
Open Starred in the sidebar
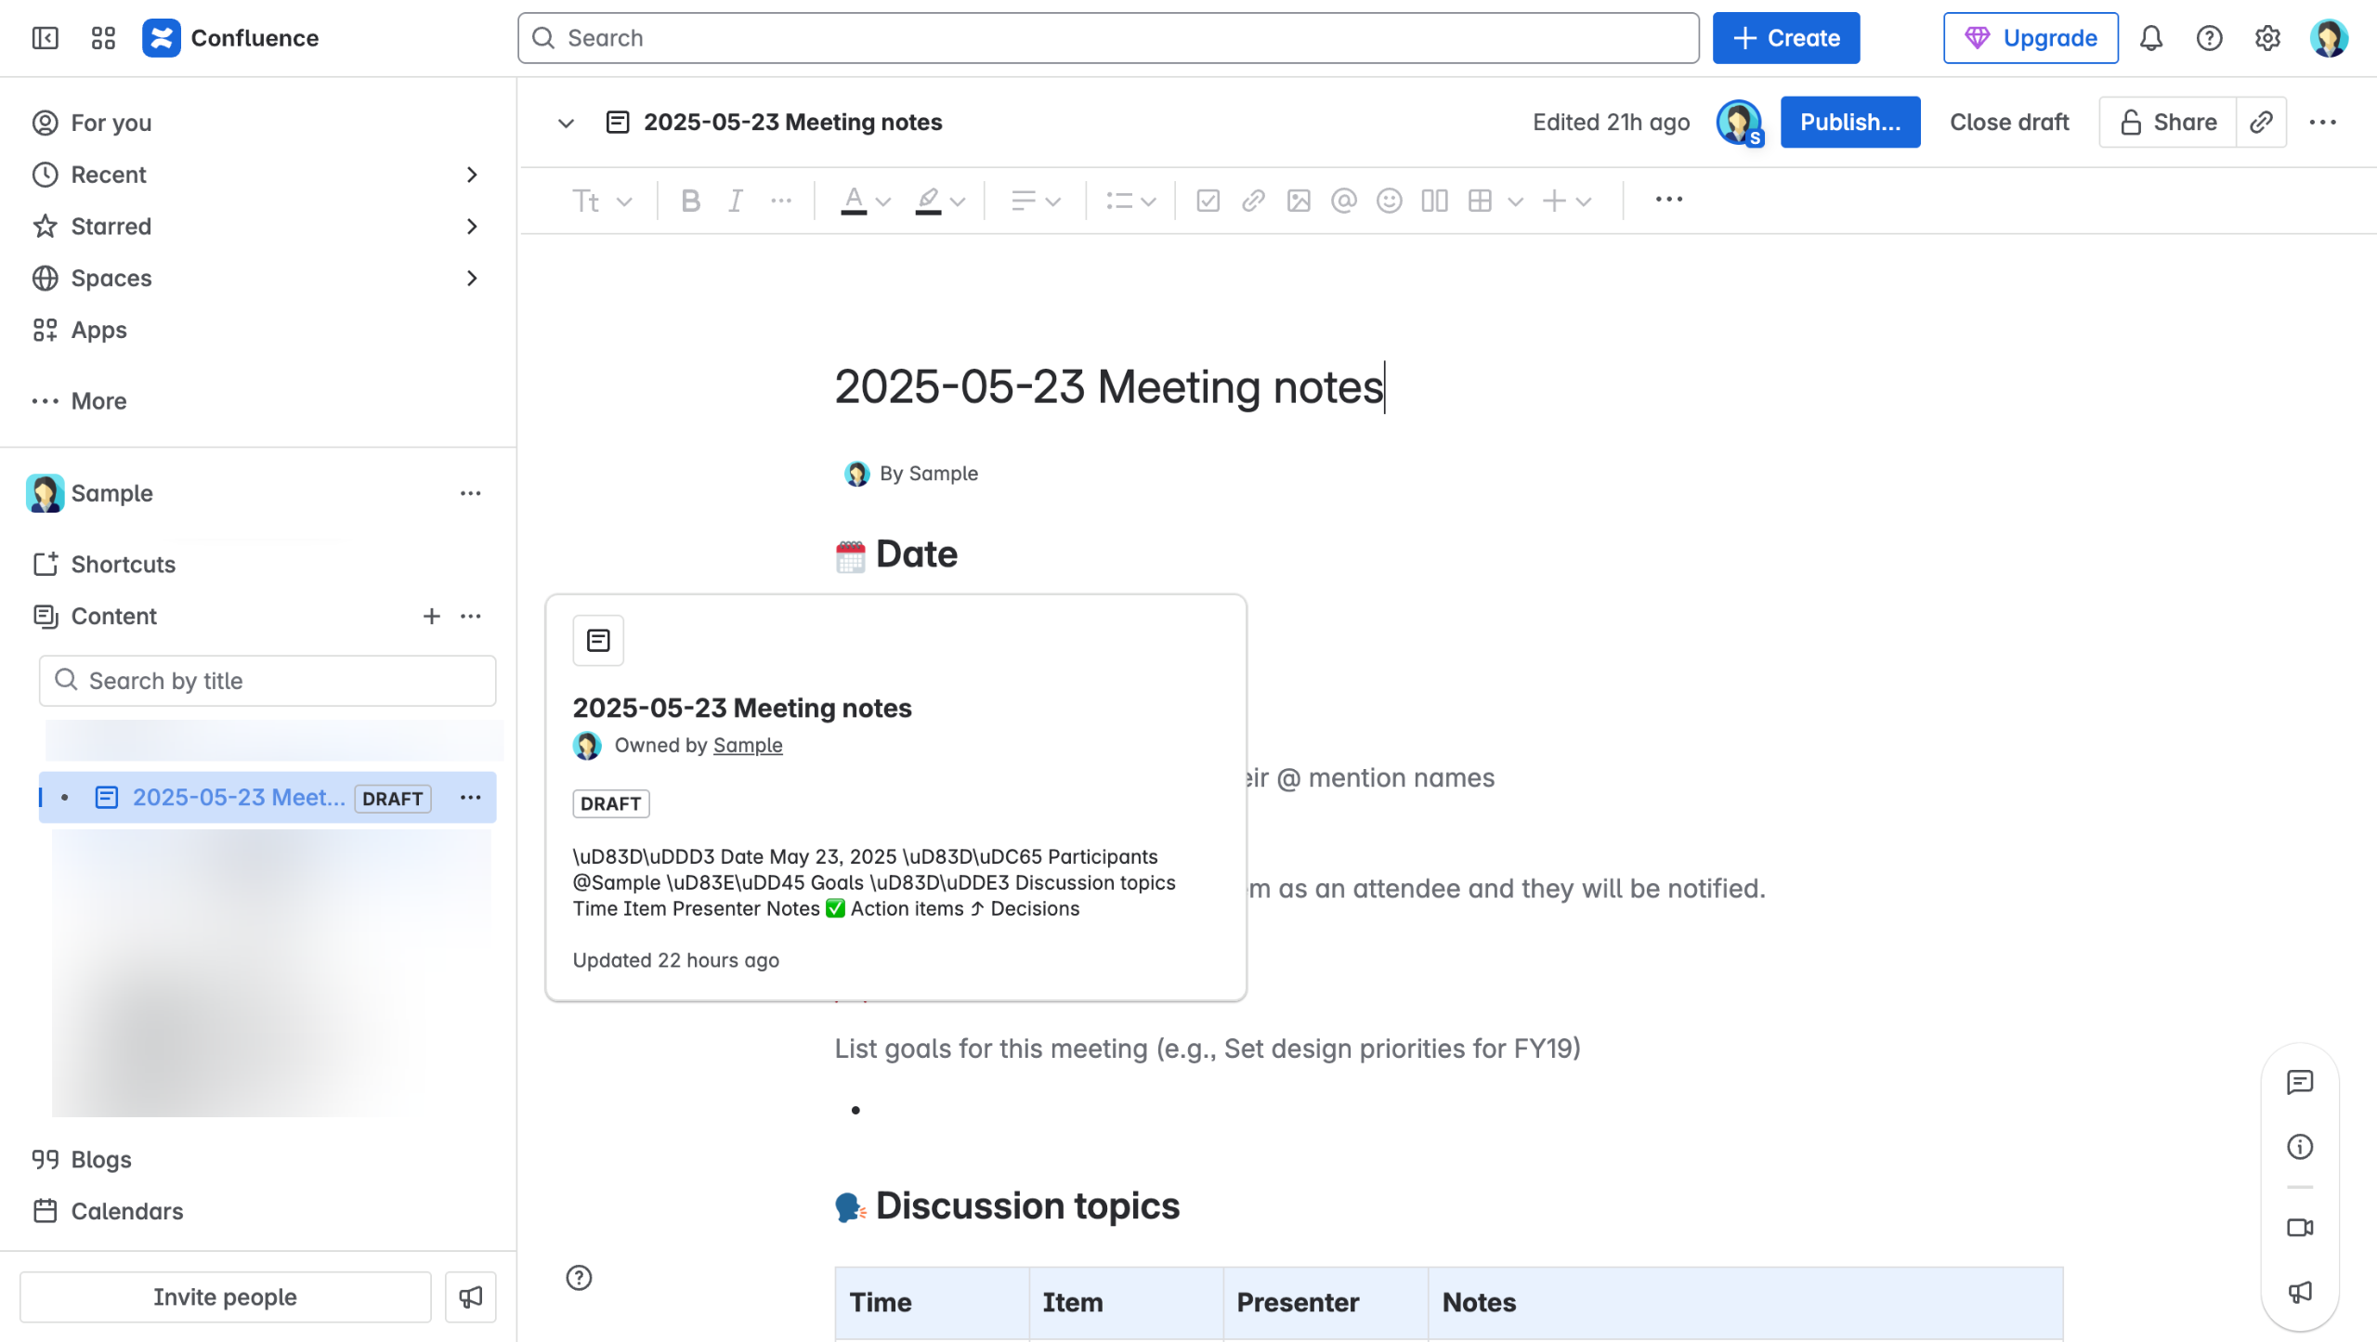[111, 226]
